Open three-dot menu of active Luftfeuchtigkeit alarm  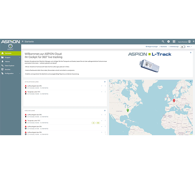point(105,86)
